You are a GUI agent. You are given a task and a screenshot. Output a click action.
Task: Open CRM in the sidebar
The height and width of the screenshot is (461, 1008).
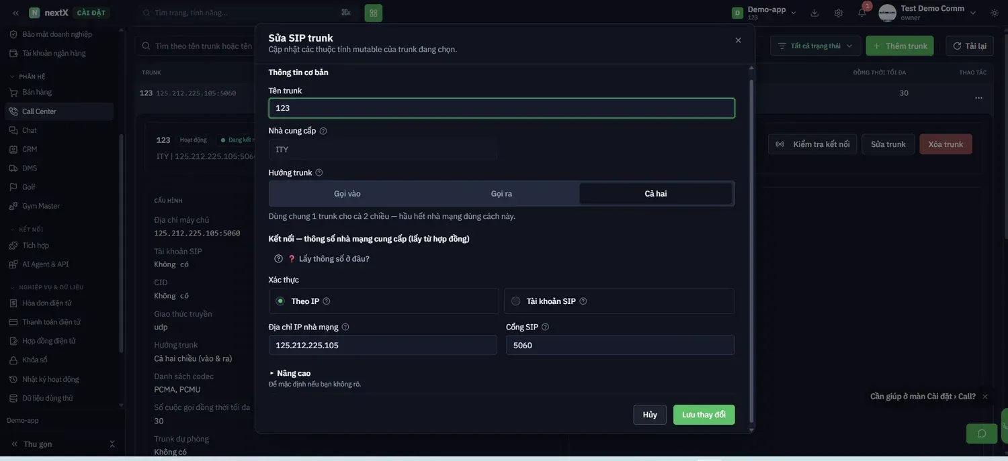[x=59, y=149]
